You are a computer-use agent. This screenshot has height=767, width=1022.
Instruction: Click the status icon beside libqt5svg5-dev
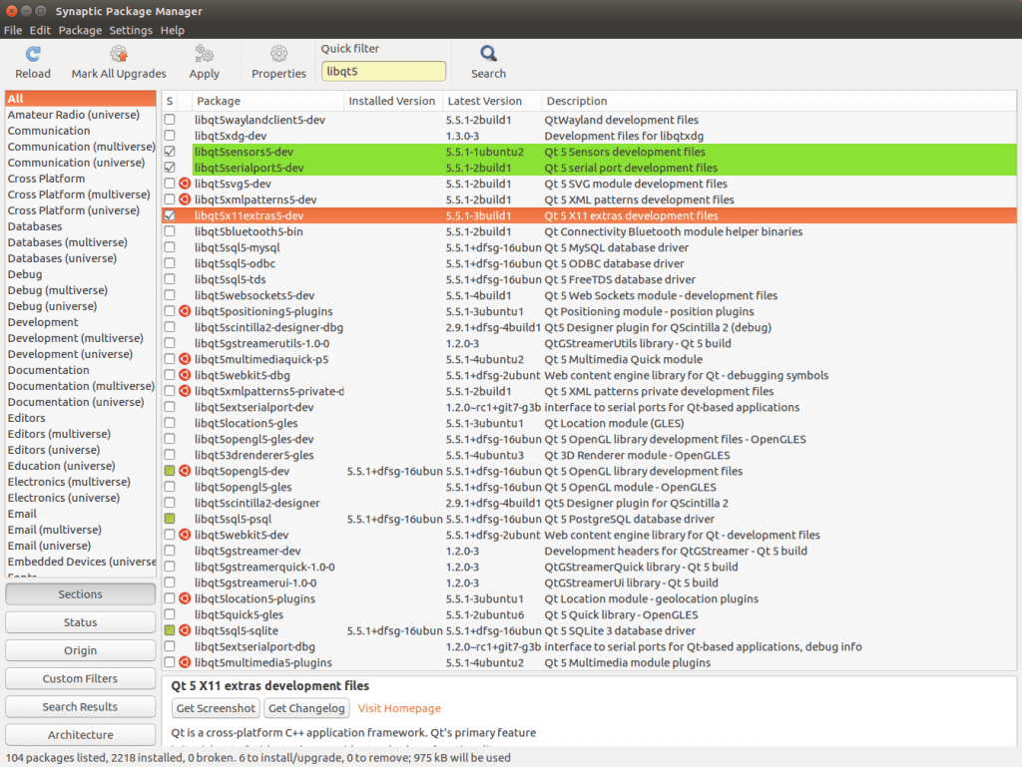[186, 184]
